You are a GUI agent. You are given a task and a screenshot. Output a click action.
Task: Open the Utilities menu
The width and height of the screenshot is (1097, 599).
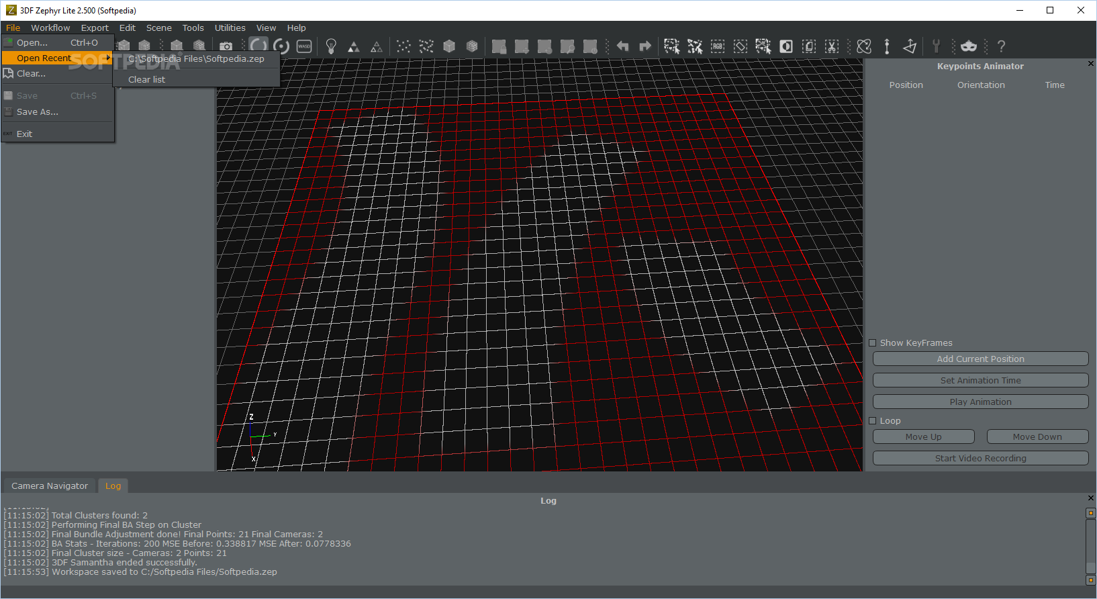230,28
